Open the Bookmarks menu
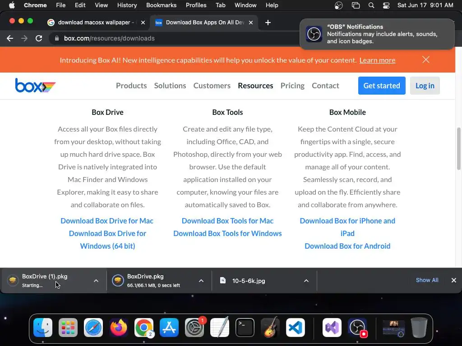The height and width of the screenshot is (346, 462). (161, 5)
